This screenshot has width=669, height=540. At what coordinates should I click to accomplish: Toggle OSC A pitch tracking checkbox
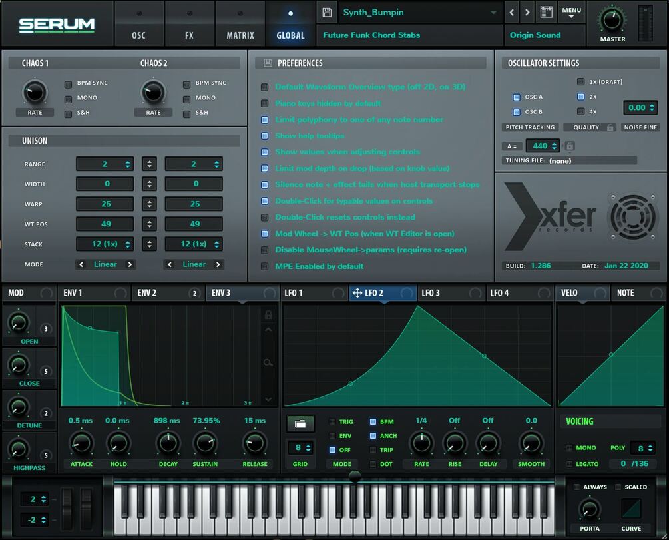(x=517, y=97)
